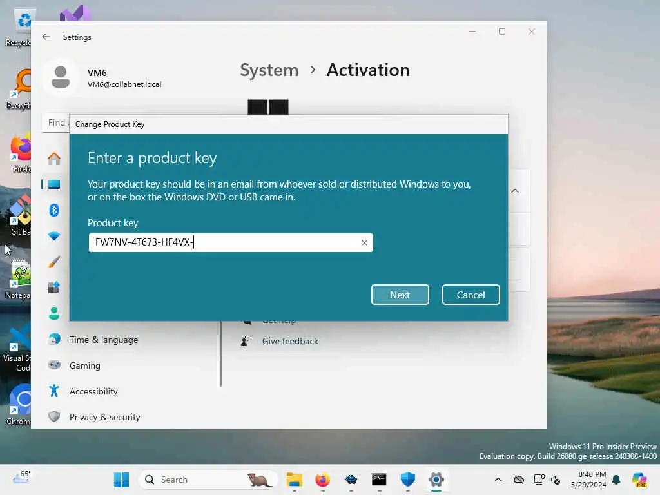Go back with the Settings back arrow
Screen dimensions: 660x495
pyautogui.click(x=46, y=37)
